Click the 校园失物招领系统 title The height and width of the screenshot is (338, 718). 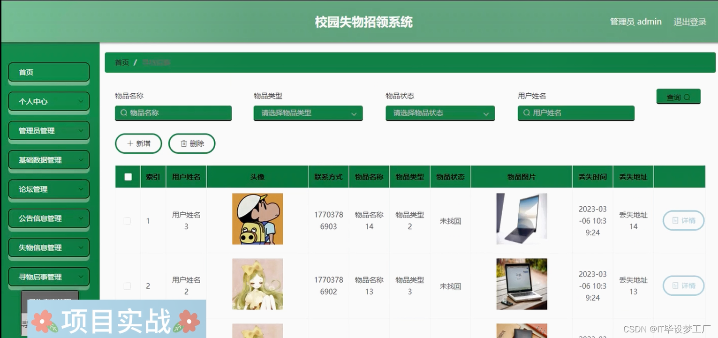[x=364, y=22]
